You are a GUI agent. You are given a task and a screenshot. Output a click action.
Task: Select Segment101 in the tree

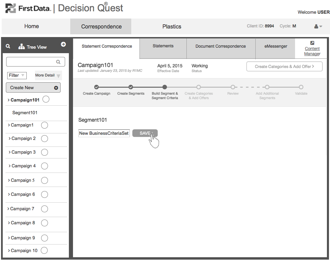[25, 113]
